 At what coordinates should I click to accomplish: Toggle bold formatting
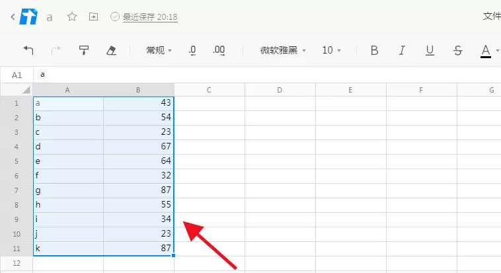pyautogui.click(x=374, y=50)
